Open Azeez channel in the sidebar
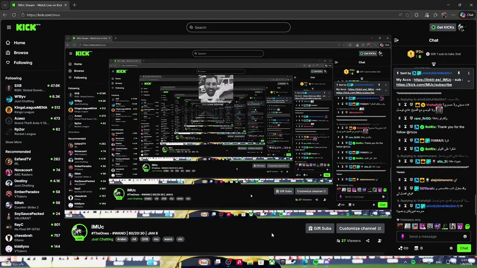 point(32,121)
